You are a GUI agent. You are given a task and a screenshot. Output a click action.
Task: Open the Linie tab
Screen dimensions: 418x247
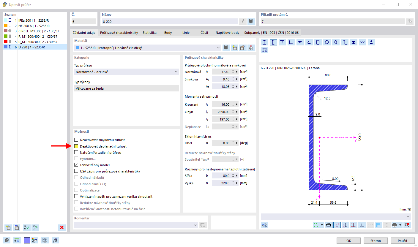(186, 33)
